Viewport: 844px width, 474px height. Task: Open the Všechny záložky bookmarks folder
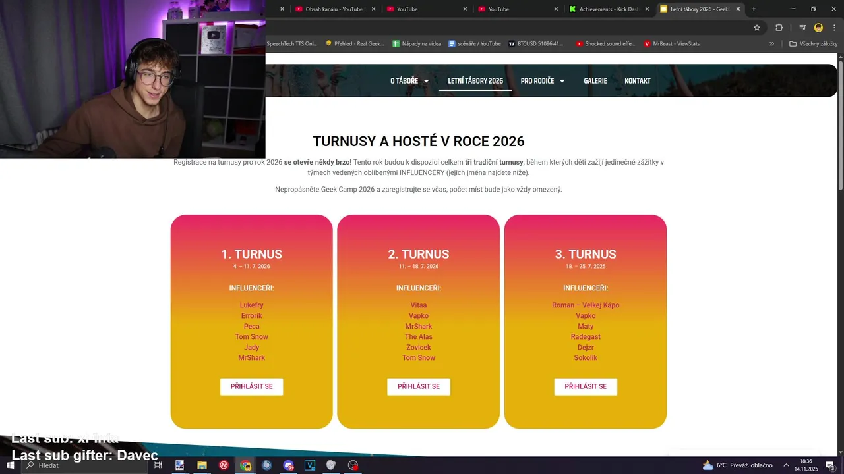813,44
